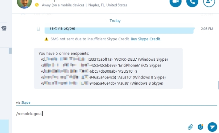The height and width of the screenshot is (133, 219).
Task: Click the Today date separator
Action: 115,21
